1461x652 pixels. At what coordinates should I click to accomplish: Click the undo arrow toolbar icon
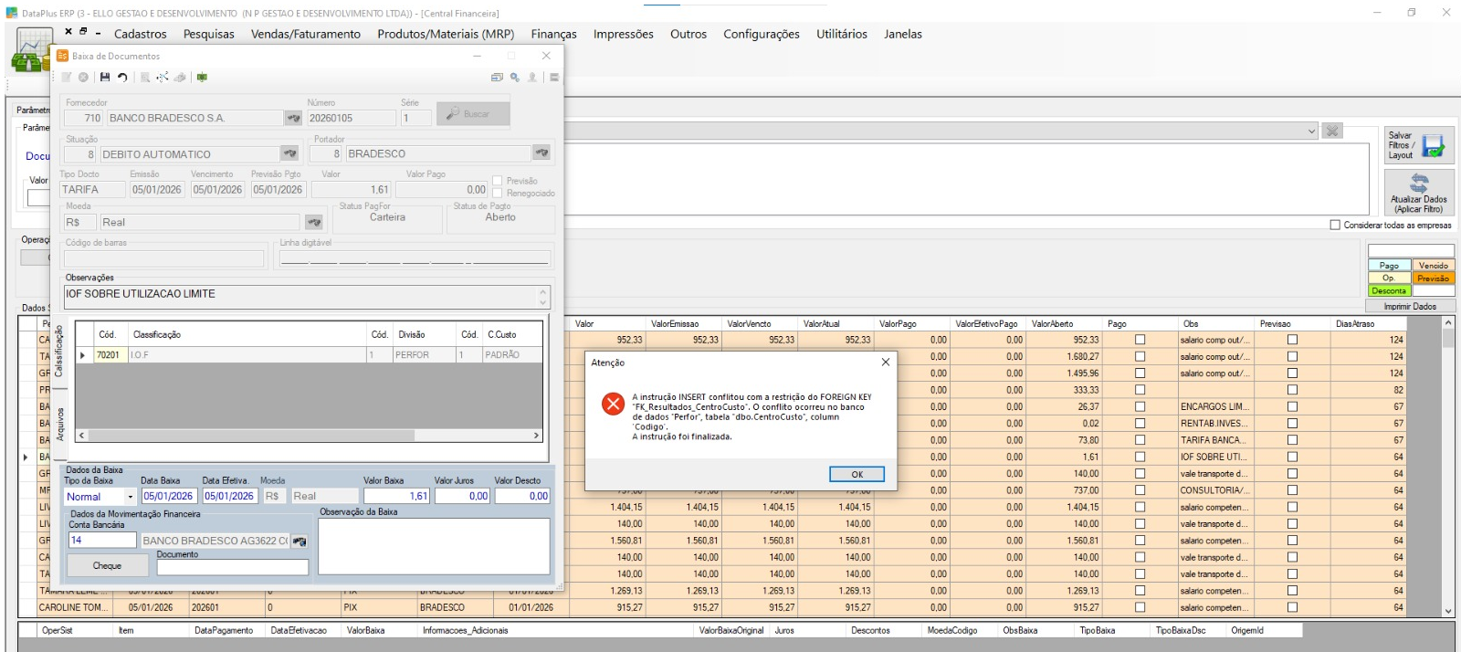click(122, 78)
